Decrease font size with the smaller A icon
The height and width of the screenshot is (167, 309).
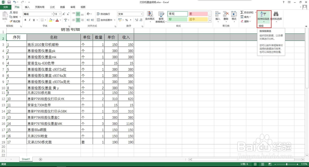click(68, 14)
